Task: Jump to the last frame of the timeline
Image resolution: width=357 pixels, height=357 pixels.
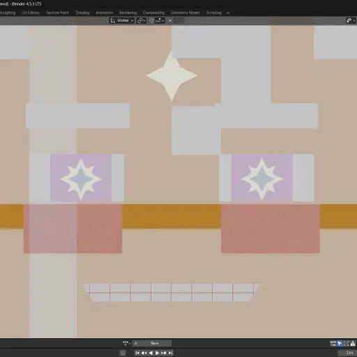Action: tap(170, 353)
